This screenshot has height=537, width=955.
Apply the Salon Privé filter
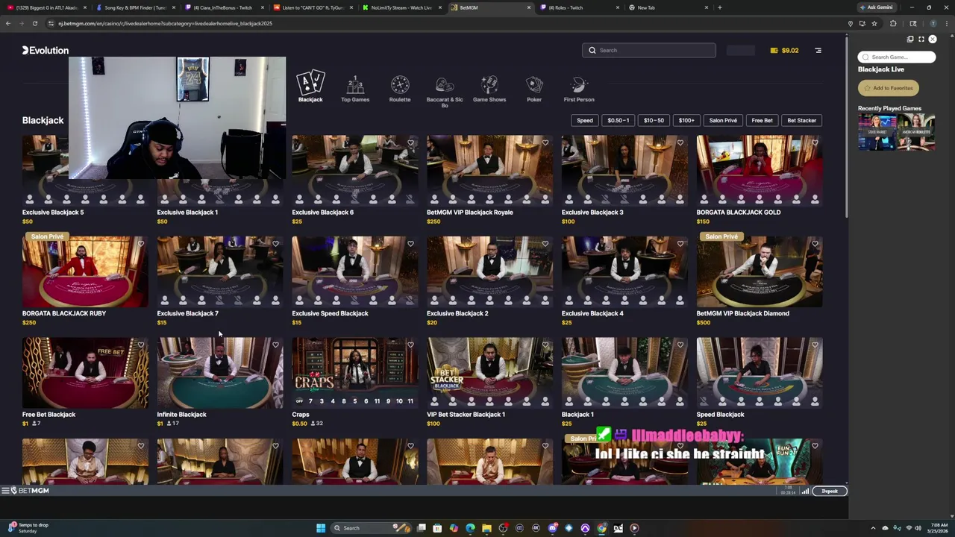tap(723, 120)
